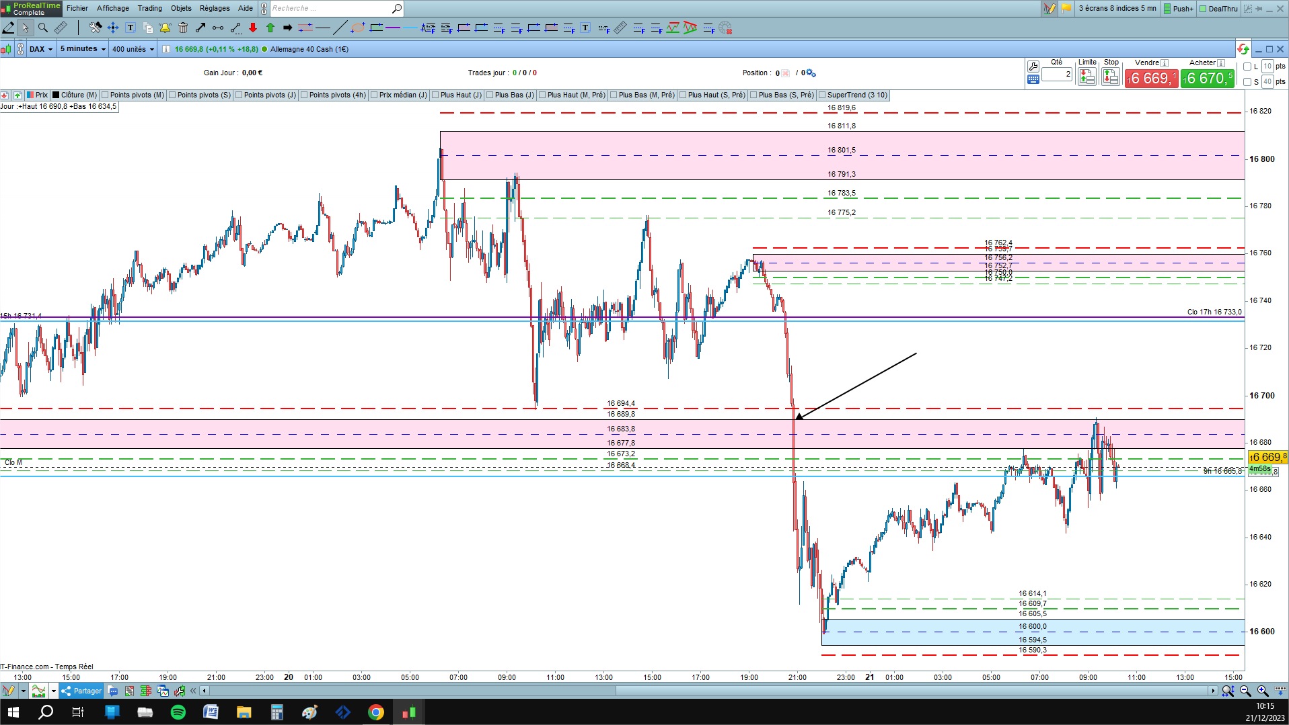Toggle the SuperTrend (3 10) checkbox
The image size is (1289, 725).
[822, 95]
